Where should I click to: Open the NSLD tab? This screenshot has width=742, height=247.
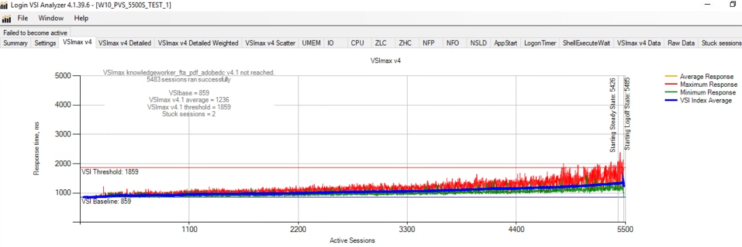(478, 43)
